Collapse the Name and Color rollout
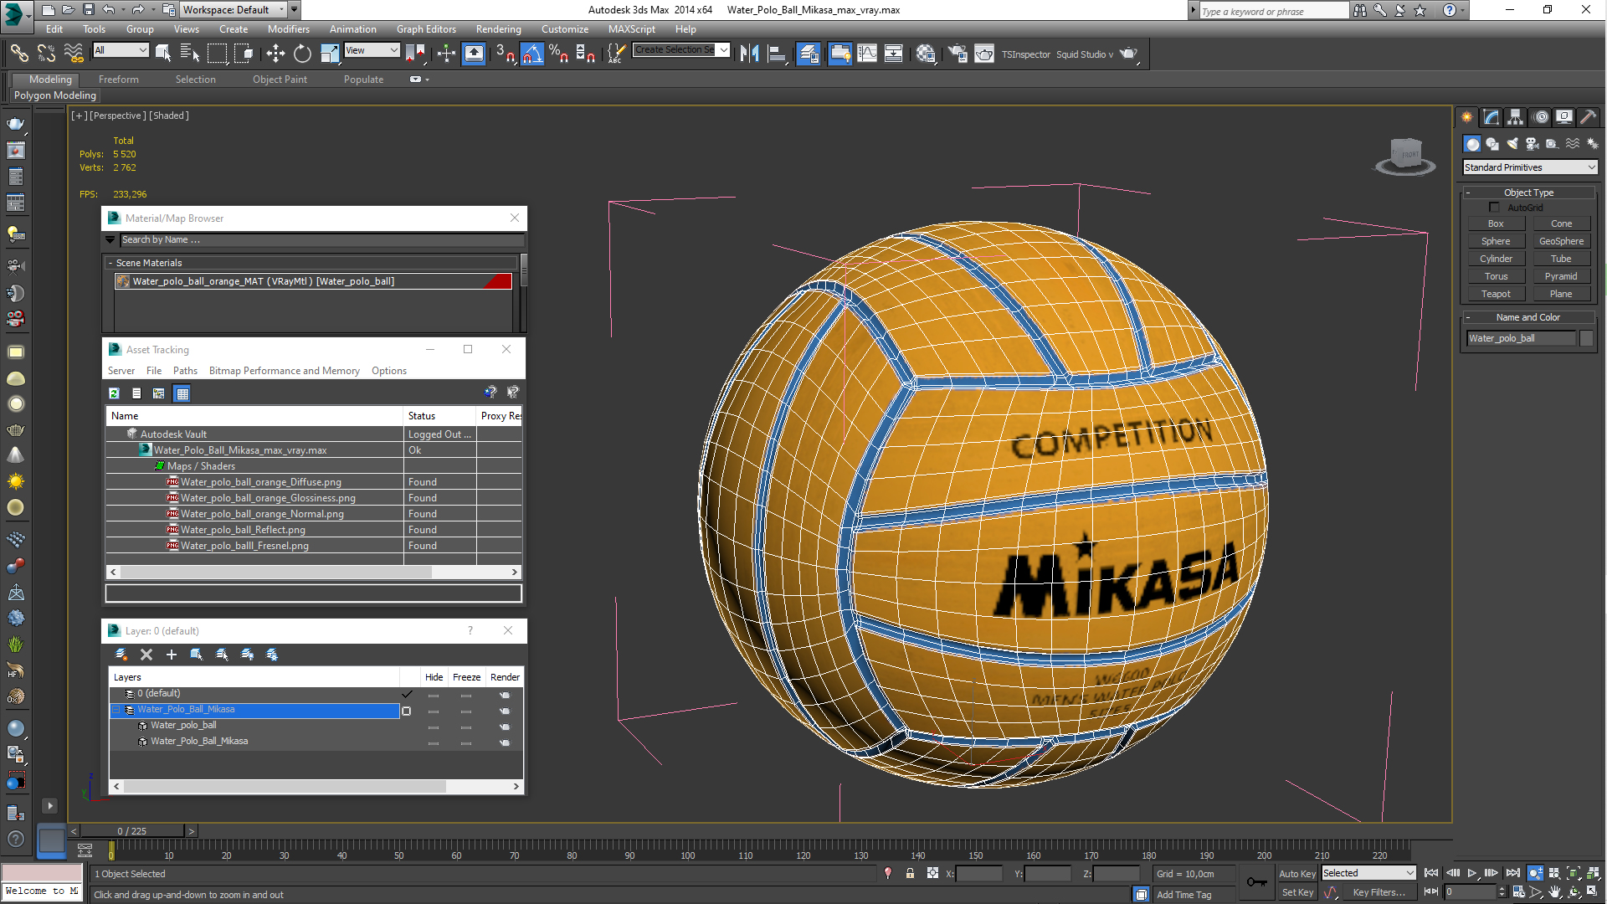Viewport: 1607px width, 904px height. pyautogui.click(x=1528, y=317)
